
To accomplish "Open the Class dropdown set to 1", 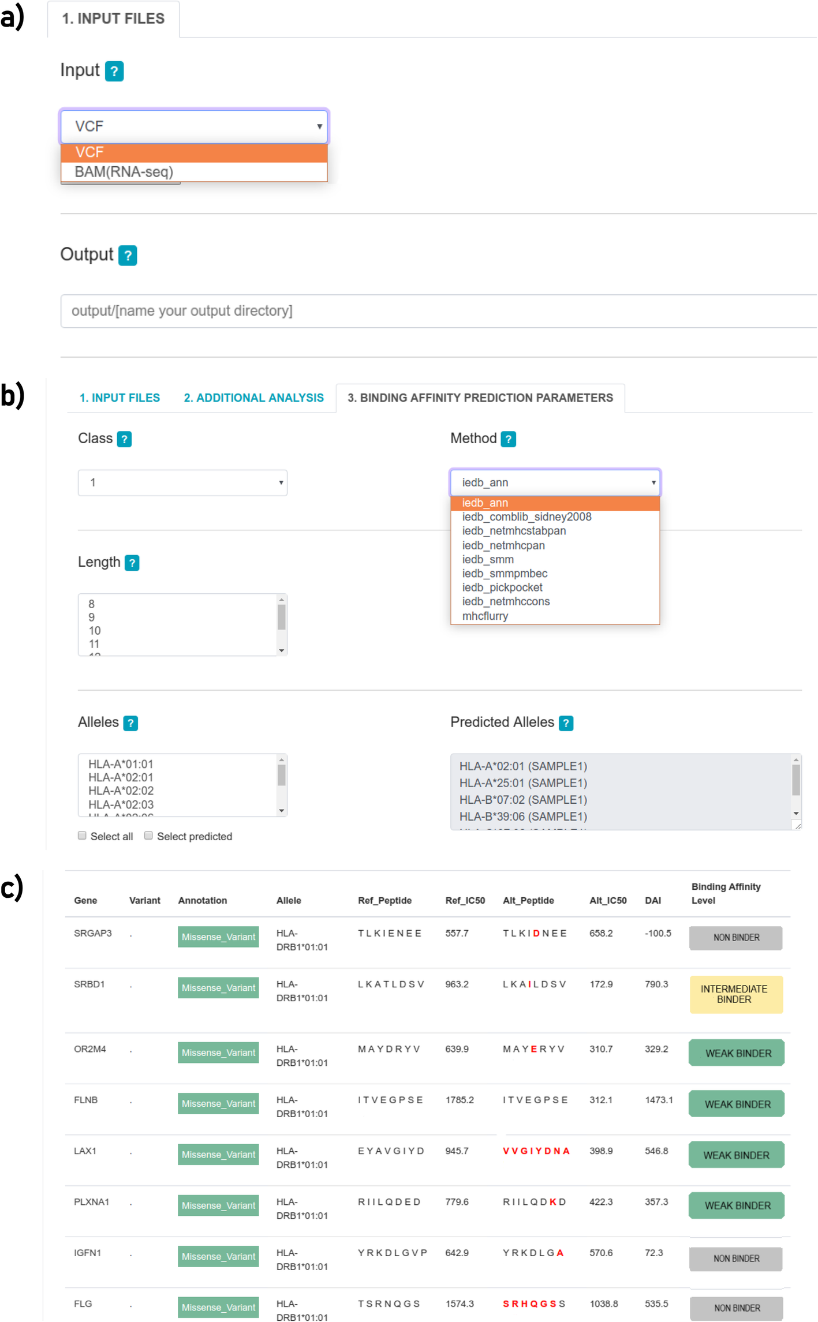I will point(182,482).
